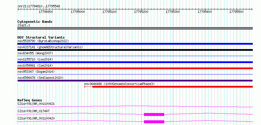Viewport: 261px width, 125px height.
Task: Open variant nsv1059861 (Coe2014) label
Action: click(x=35, y=65)
